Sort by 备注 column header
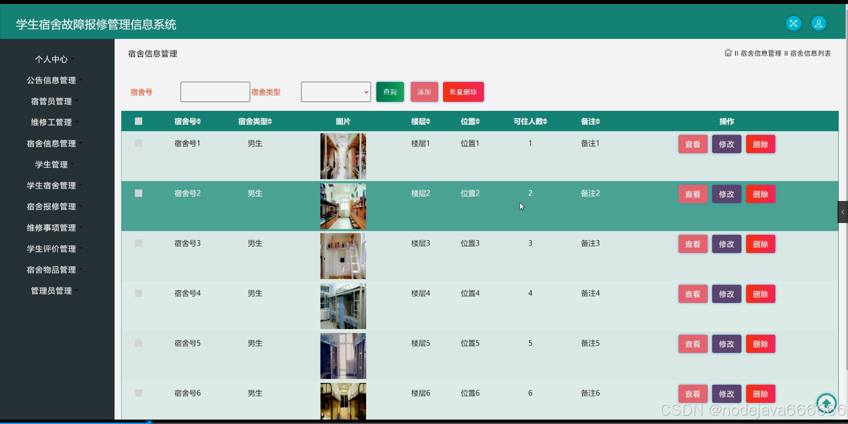 (x=590, y=121)
